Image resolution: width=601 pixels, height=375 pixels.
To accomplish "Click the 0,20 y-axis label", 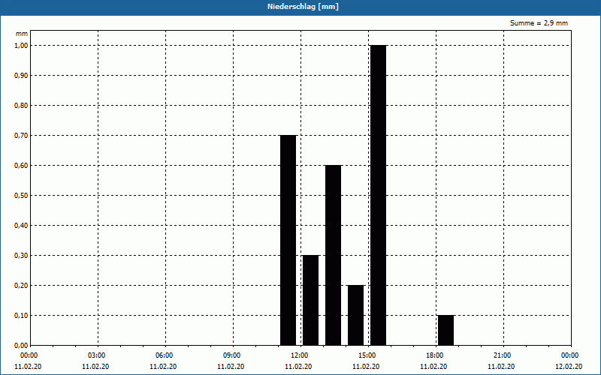I will point(21,286).
